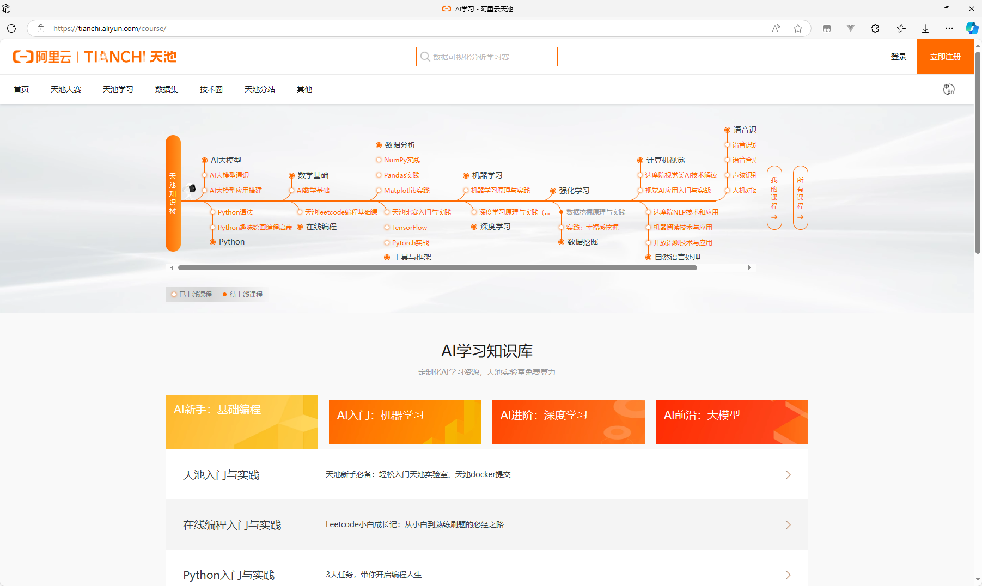Viewport: 982px width, 586px height.
Task: Click the browser refresh icon
Action: tap(11, 28)
